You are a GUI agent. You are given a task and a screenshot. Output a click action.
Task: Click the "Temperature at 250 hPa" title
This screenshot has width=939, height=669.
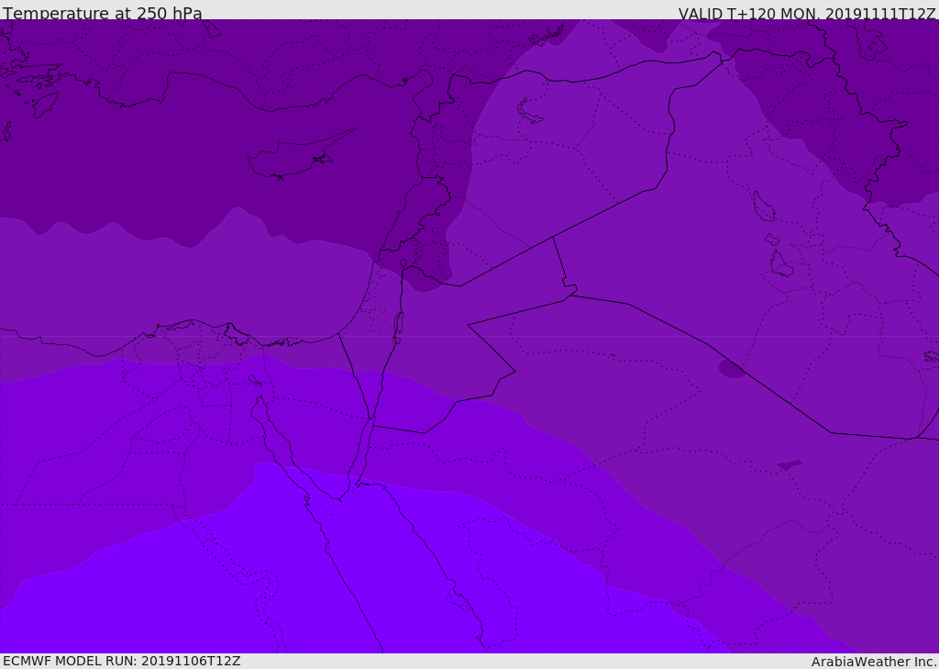click(102, 14)
